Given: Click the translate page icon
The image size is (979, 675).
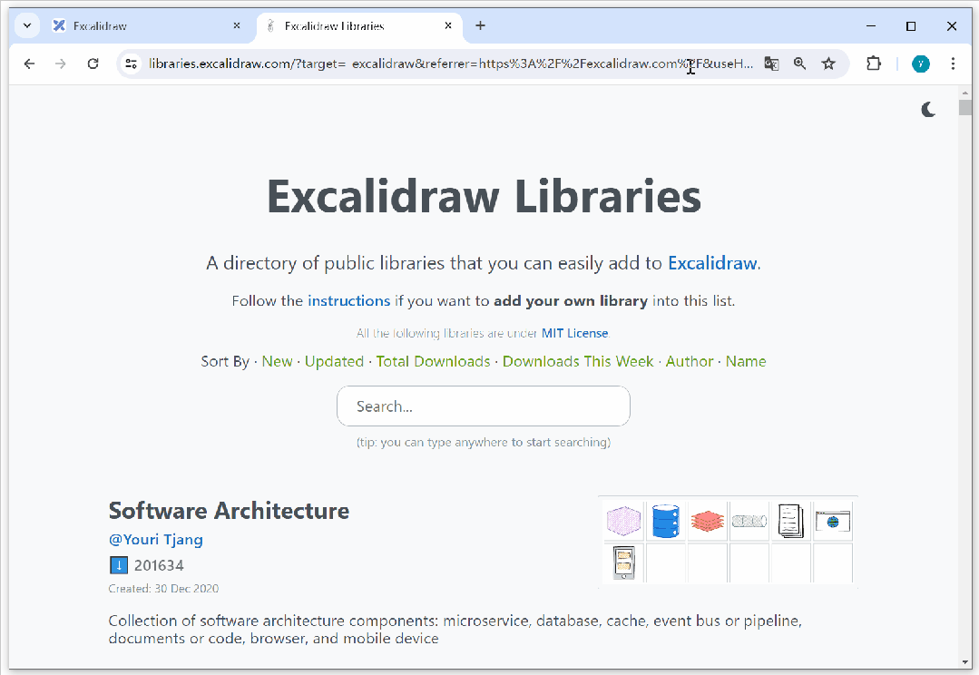Looking at the screenshot, I should (772, 64).
